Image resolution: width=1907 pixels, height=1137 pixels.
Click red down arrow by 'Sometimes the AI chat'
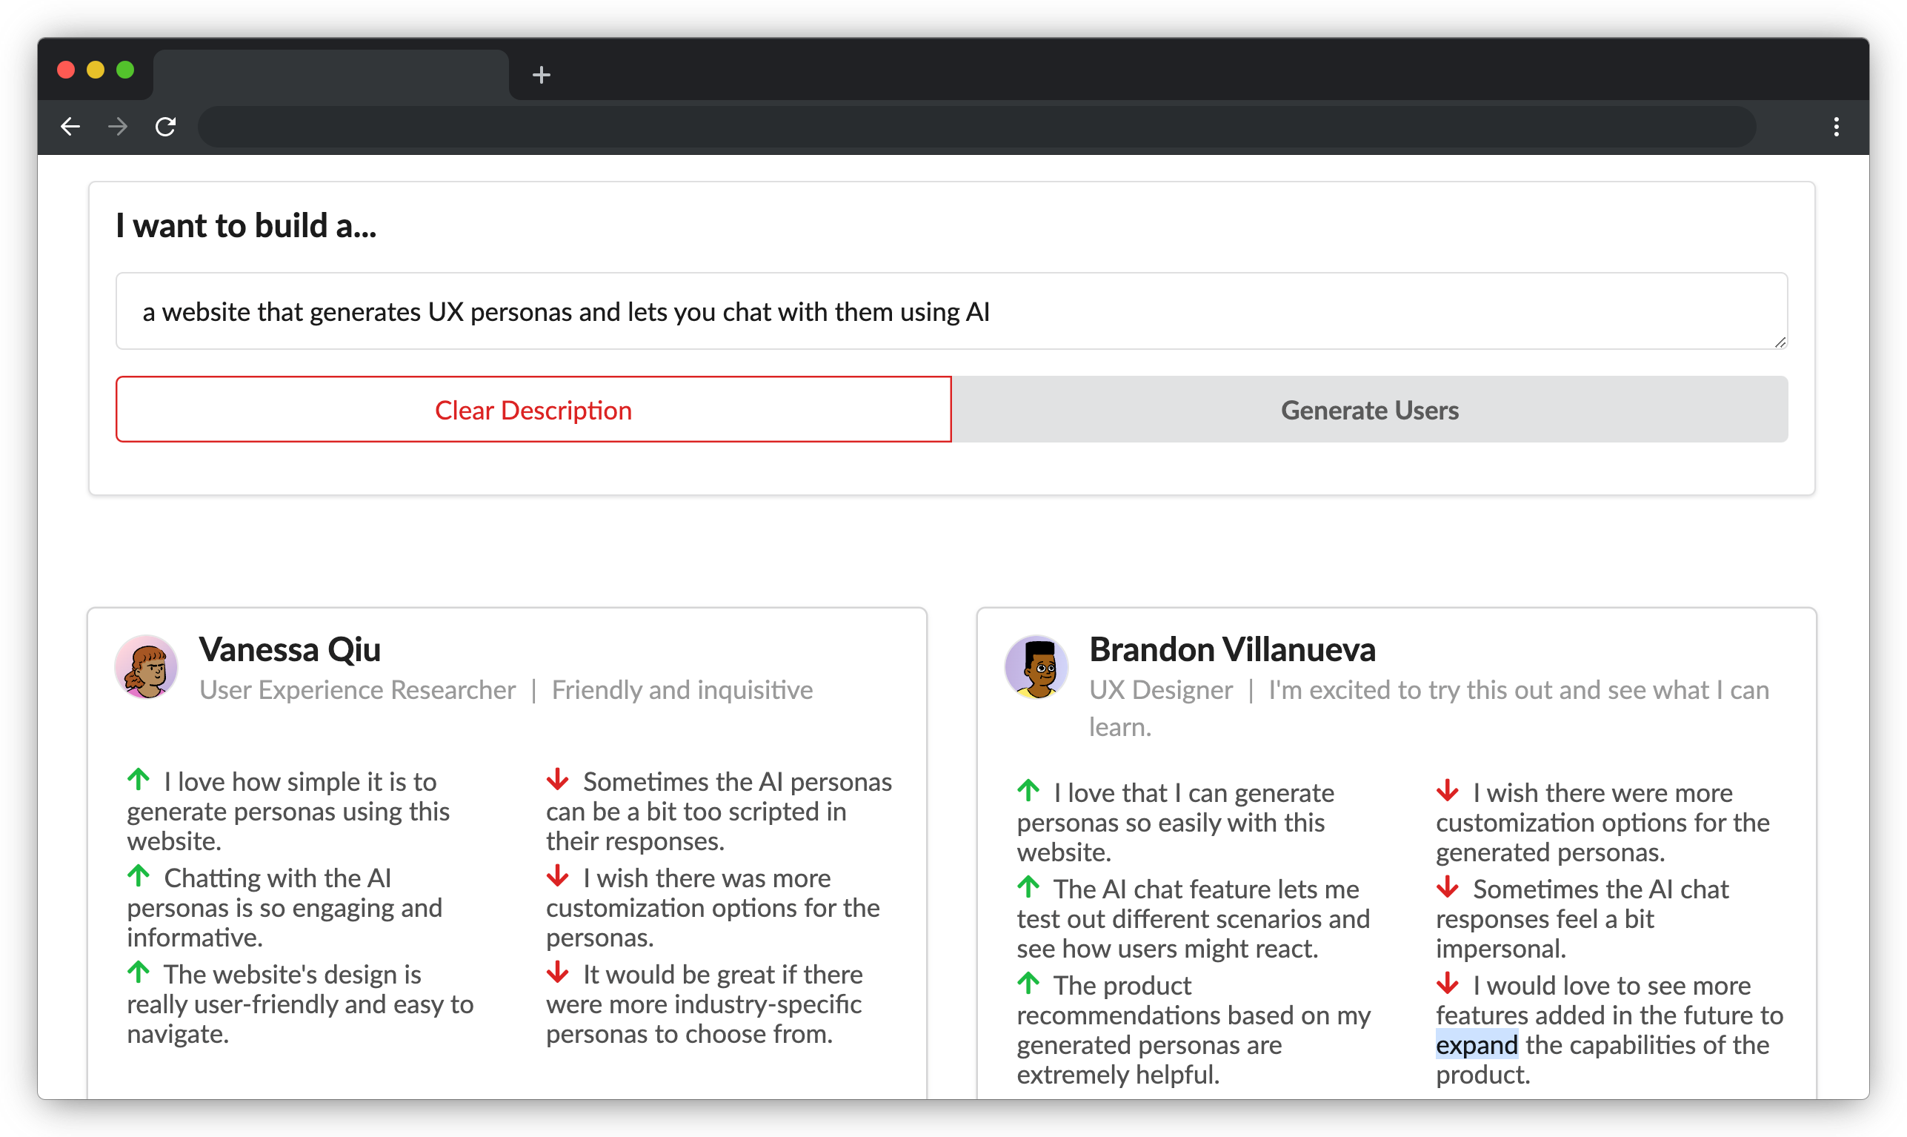point(1448,887)
